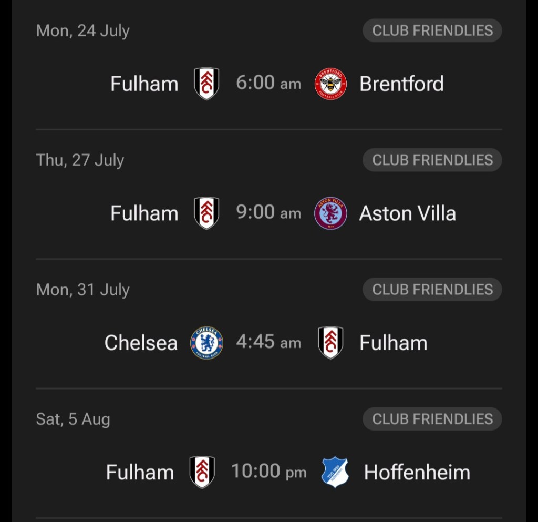Screen dimensions: 538x522
Task: Select the Hoffenheim team name
Action: pos(417,472)
